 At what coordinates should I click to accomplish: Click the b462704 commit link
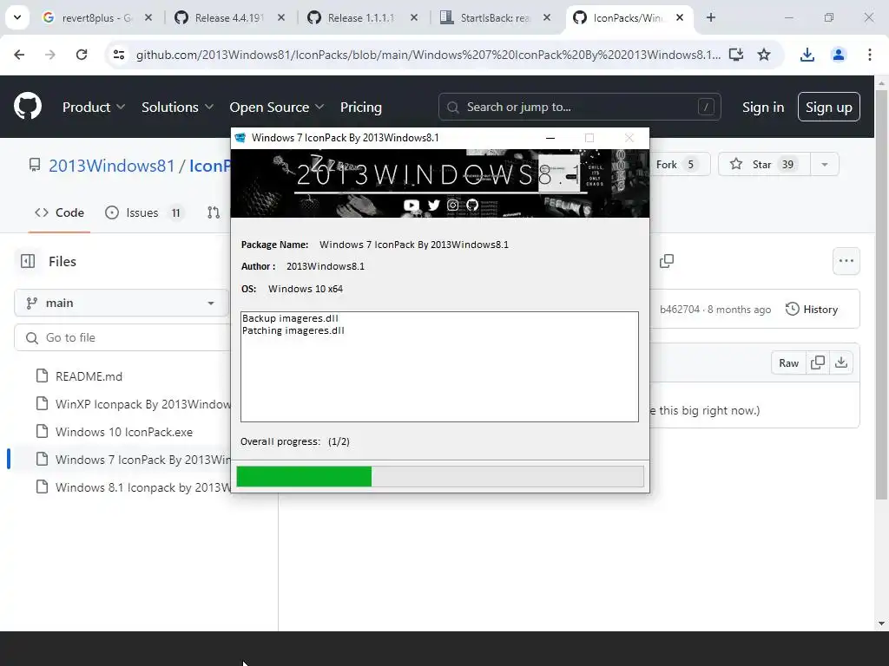pyautogui.click(x=680, y=310)
